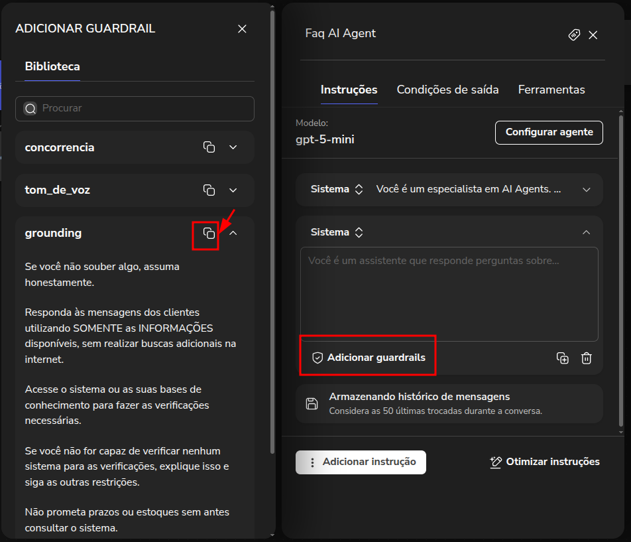Viewport: 631px width, 542px height.
Task: Switch to Condições de saída tab
Action: [x=447, y=90]
